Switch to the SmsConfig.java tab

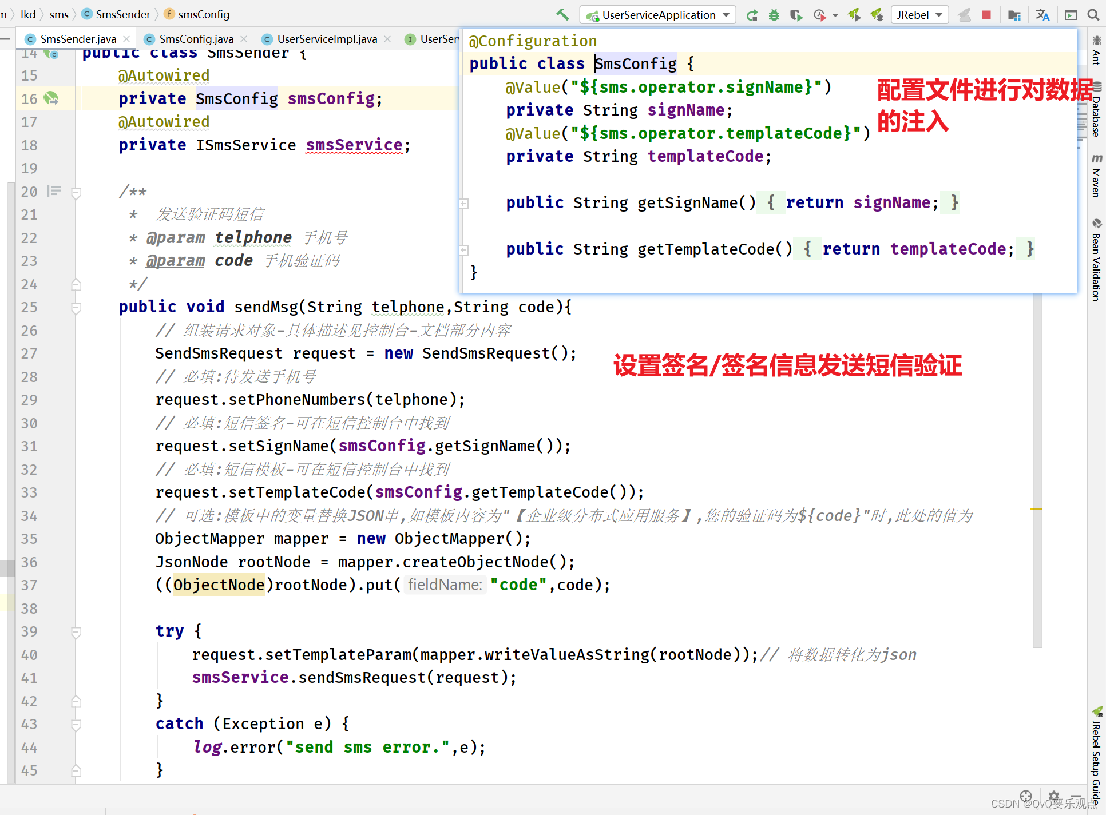[x=196, y=39]
